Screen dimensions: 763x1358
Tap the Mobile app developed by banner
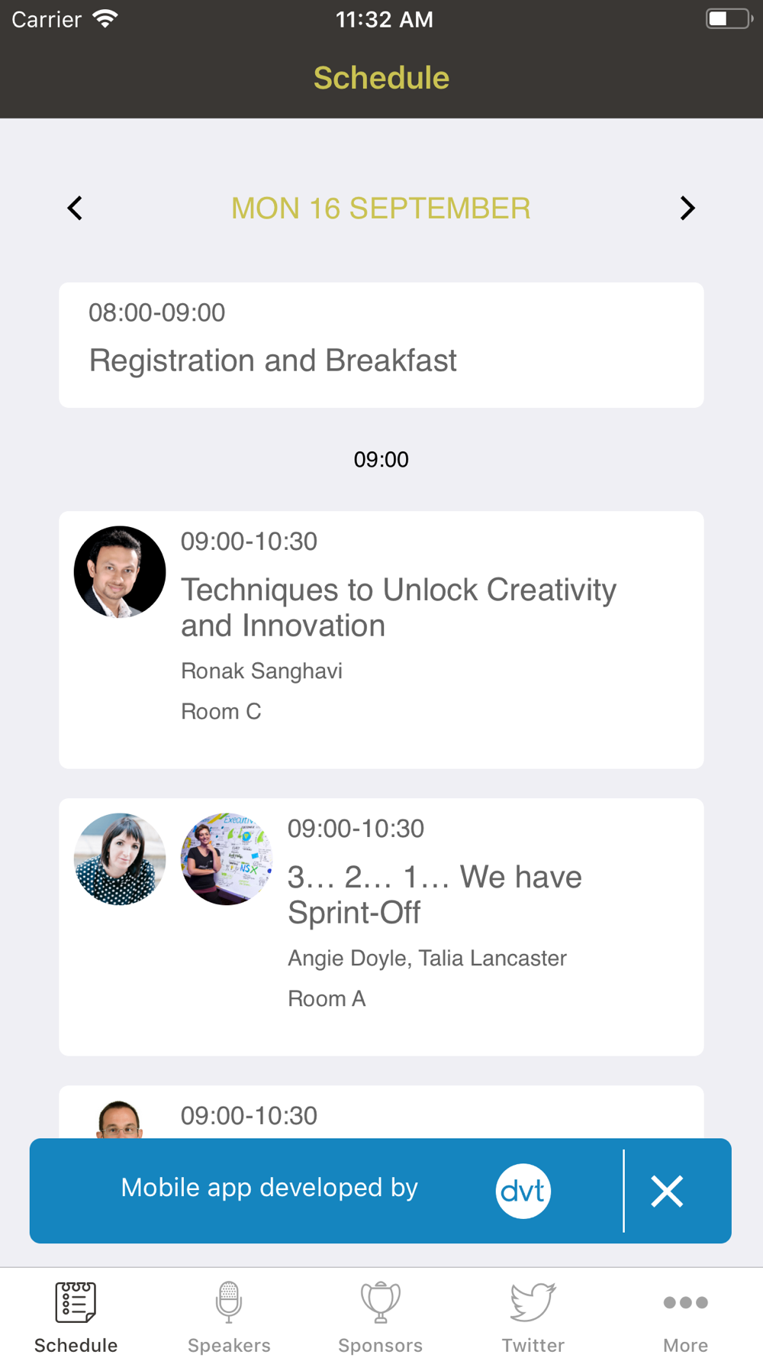[x=269, y=1188]
